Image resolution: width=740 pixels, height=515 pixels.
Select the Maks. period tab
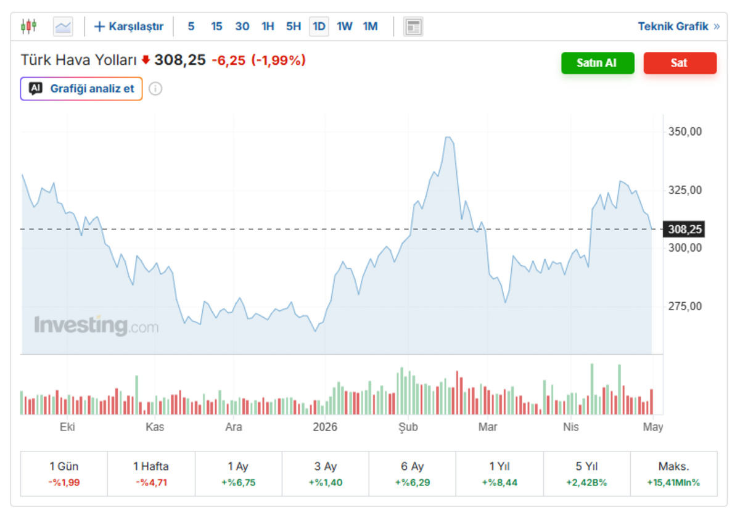coord(673,473)
